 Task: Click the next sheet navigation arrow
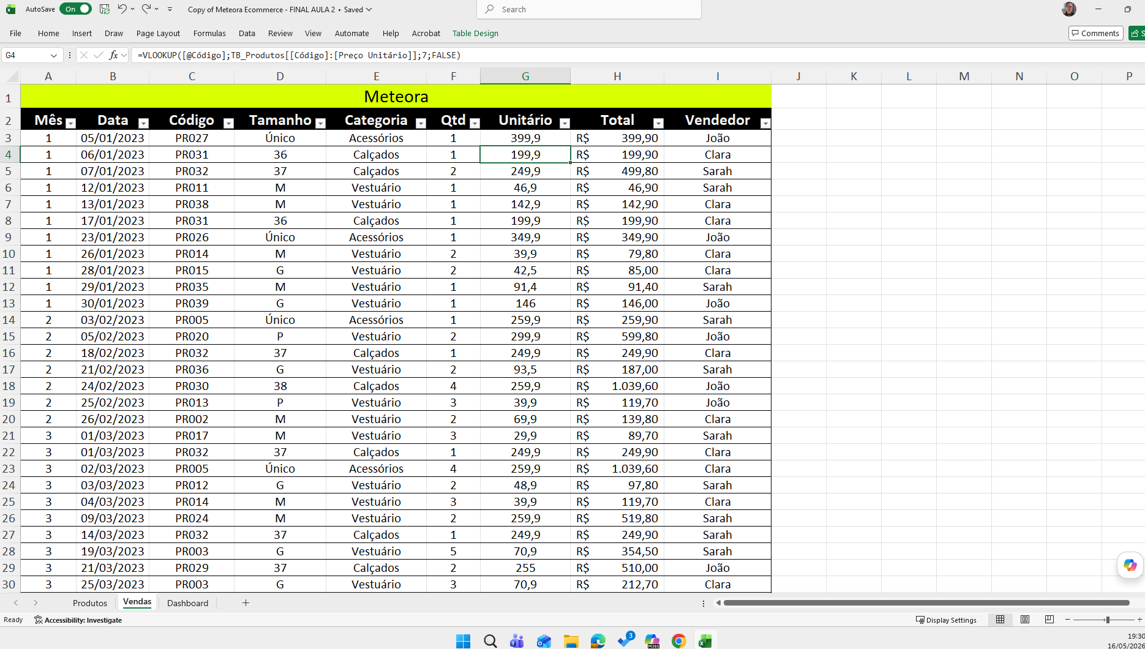coord(36,603)
